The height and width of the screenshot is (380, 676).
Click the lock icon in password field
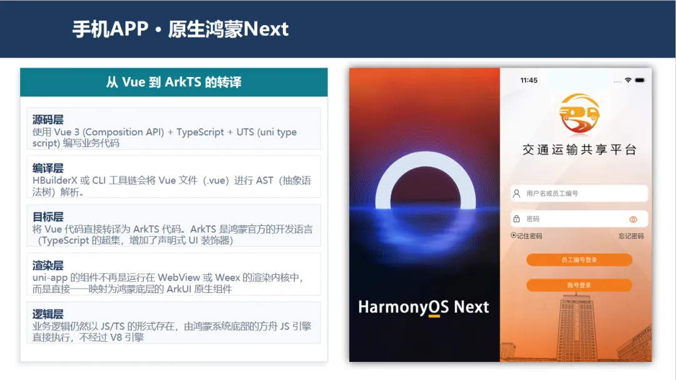pyautogui.click(x=516, y=218)
